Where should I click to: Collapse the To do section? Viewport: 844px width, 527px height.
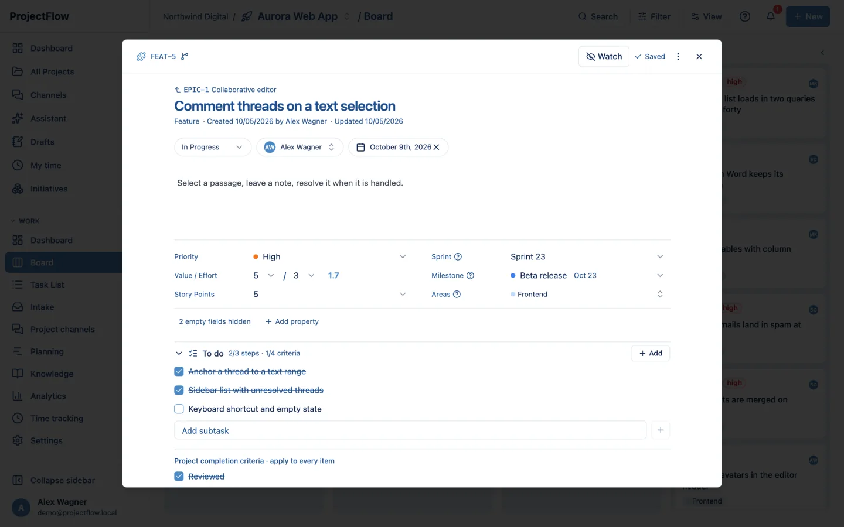tap(179, 354)
